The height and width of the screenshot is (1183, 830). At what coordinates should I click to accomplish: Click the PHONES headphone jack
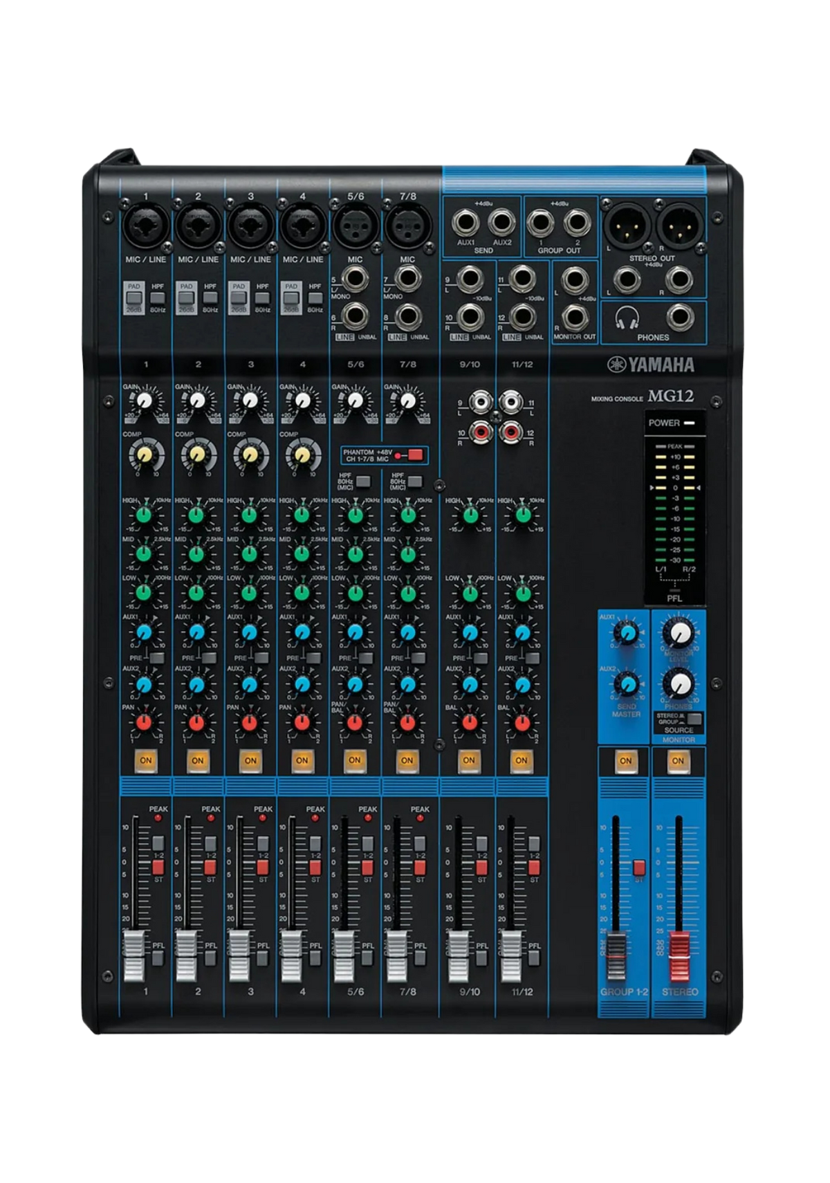pos(681,318)
